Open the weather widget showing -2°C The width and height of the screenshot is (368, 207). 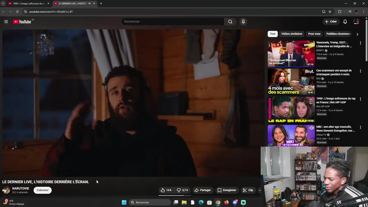point(14,202)
